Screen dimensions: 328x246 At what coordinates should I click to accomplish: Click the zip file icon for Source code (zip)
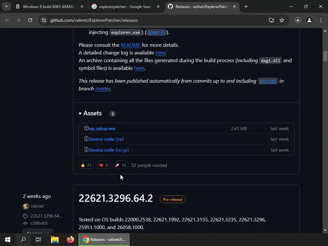point(86,139)
